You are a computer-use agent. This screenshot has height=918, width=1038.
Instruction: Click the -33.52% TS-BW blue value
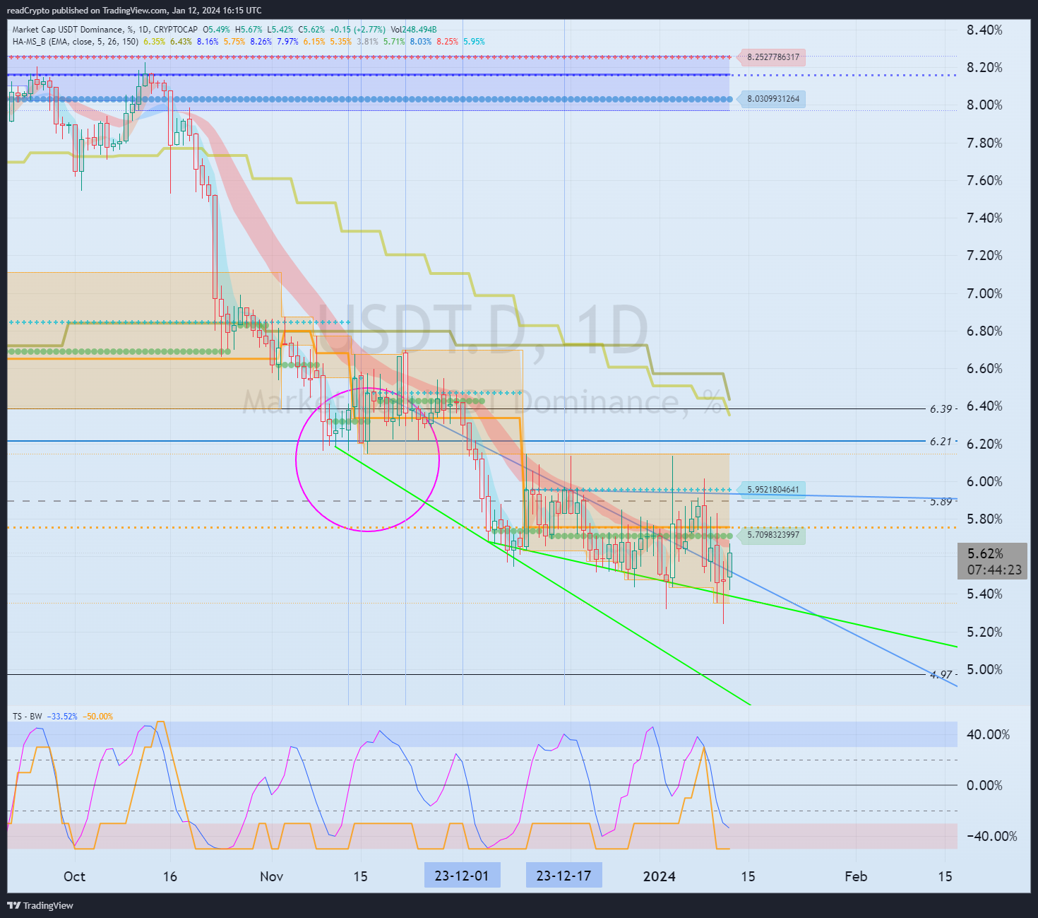click(x=61, y=717)
